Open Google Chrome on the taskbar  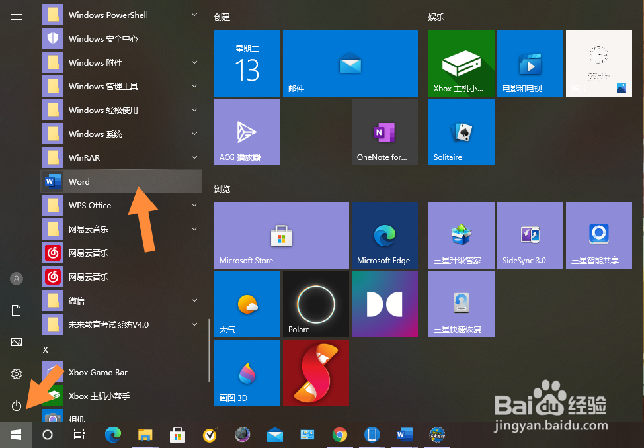pyautogui.click(x=340, y=435)
